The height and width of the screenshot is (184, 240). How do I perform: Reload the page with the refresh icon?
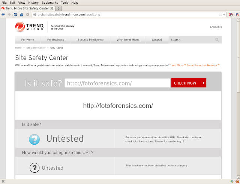[15, 15]
